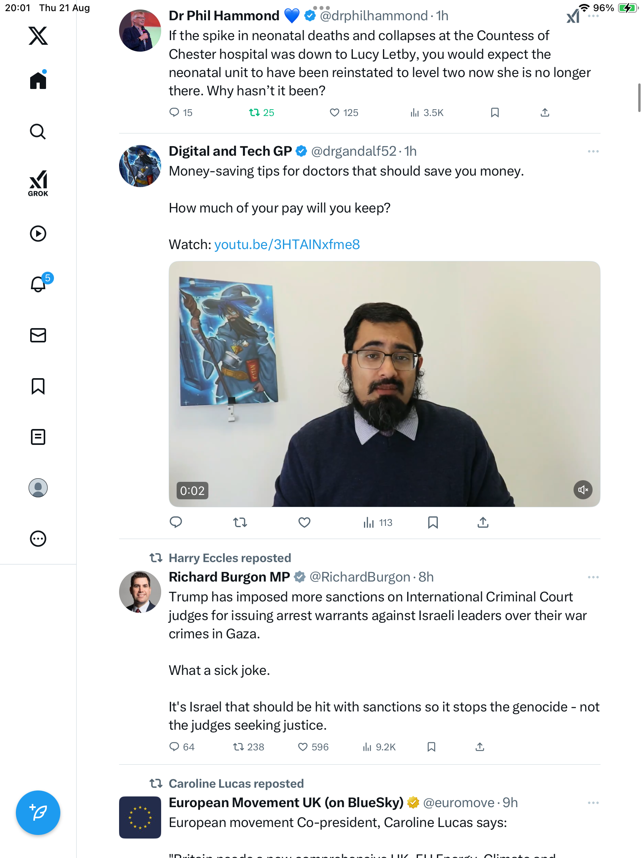
Task: Open the Grok sidebar icon
Action: (x=38, y=184)
